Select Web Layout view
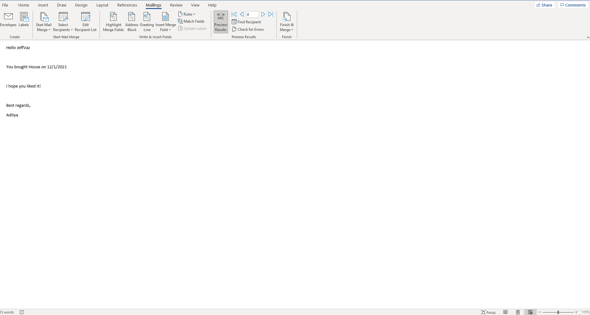 (530, 312)
